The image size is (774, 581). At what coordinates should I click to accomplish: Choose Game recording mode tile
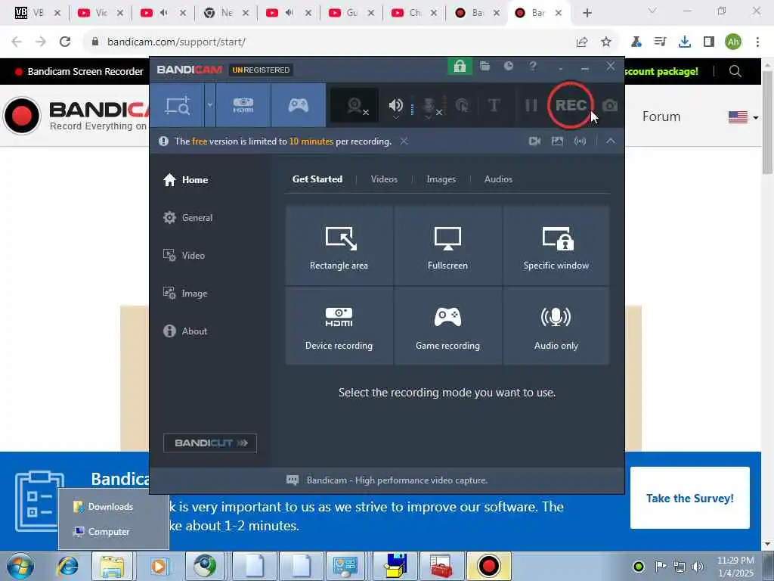pos(447,326)
